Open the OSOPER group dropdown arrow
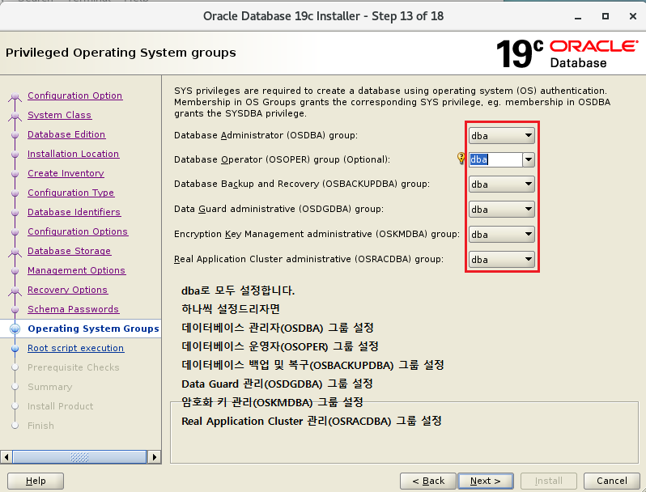This screenshot has width=646, height=492. pos(529,159)
